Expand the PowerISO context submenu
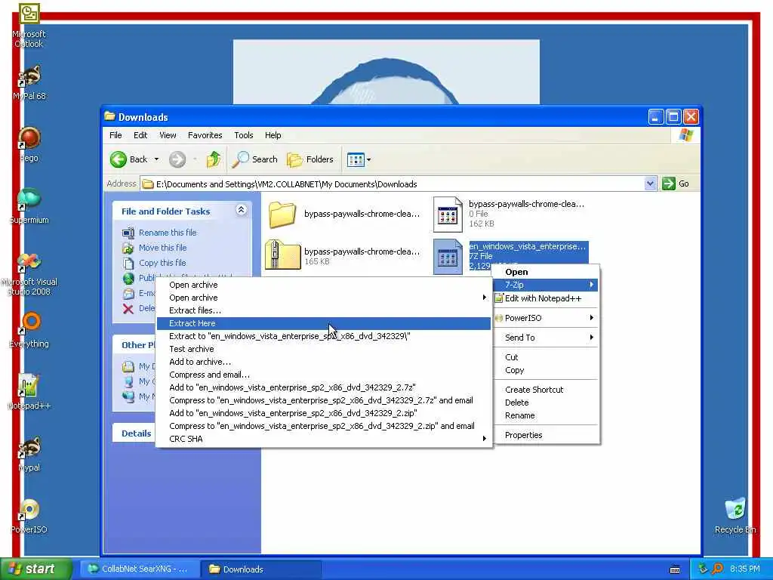The image size is (773, 580). (546, 318)
